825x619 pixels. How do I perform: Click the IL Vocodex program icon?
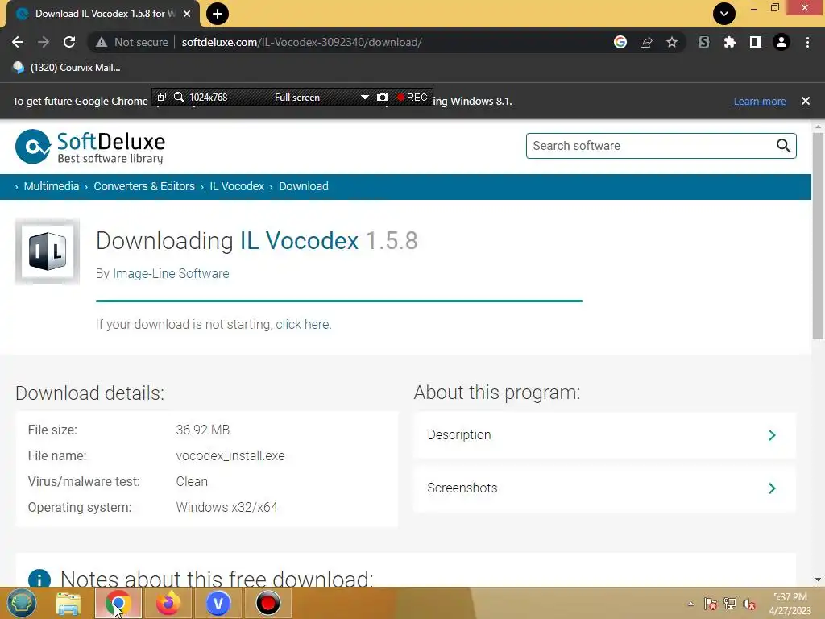click(48, 251)
